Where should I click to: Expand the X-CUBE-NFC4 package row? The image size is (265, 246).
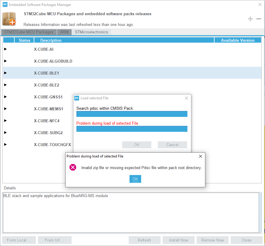coord(5,120)
